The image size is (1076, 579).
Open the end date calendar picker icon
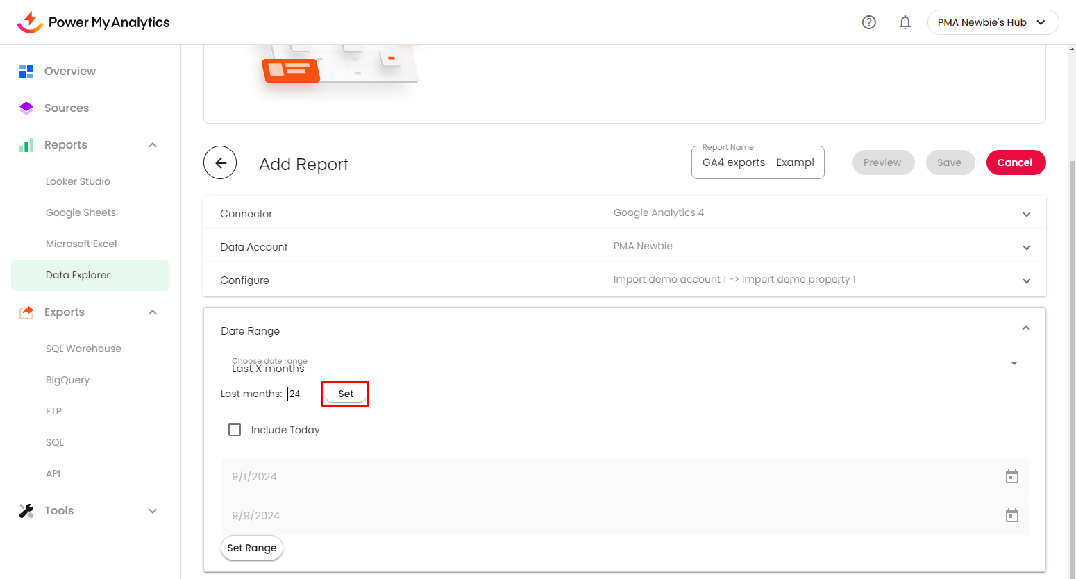tap(1011, 516)
